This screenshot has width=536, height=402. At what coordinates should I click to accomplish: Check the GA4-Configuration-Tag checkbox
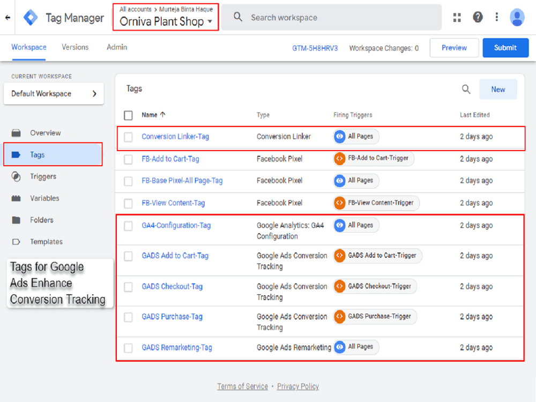pyautogui.click(x=128, y=226)
